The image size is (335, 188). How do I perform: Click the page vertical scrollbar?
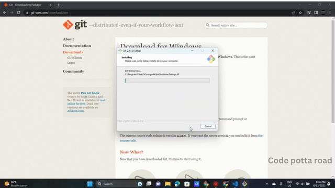tap(333, 72)
